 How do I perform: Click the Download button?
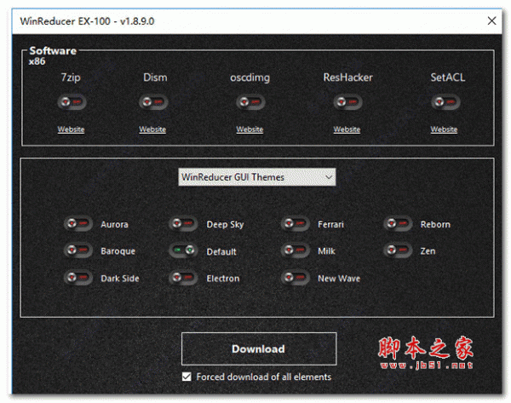259,348
